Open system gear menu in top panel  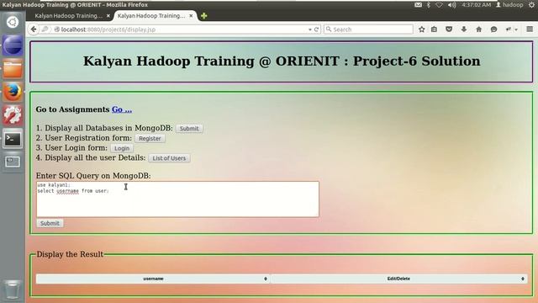coord(532,5)
